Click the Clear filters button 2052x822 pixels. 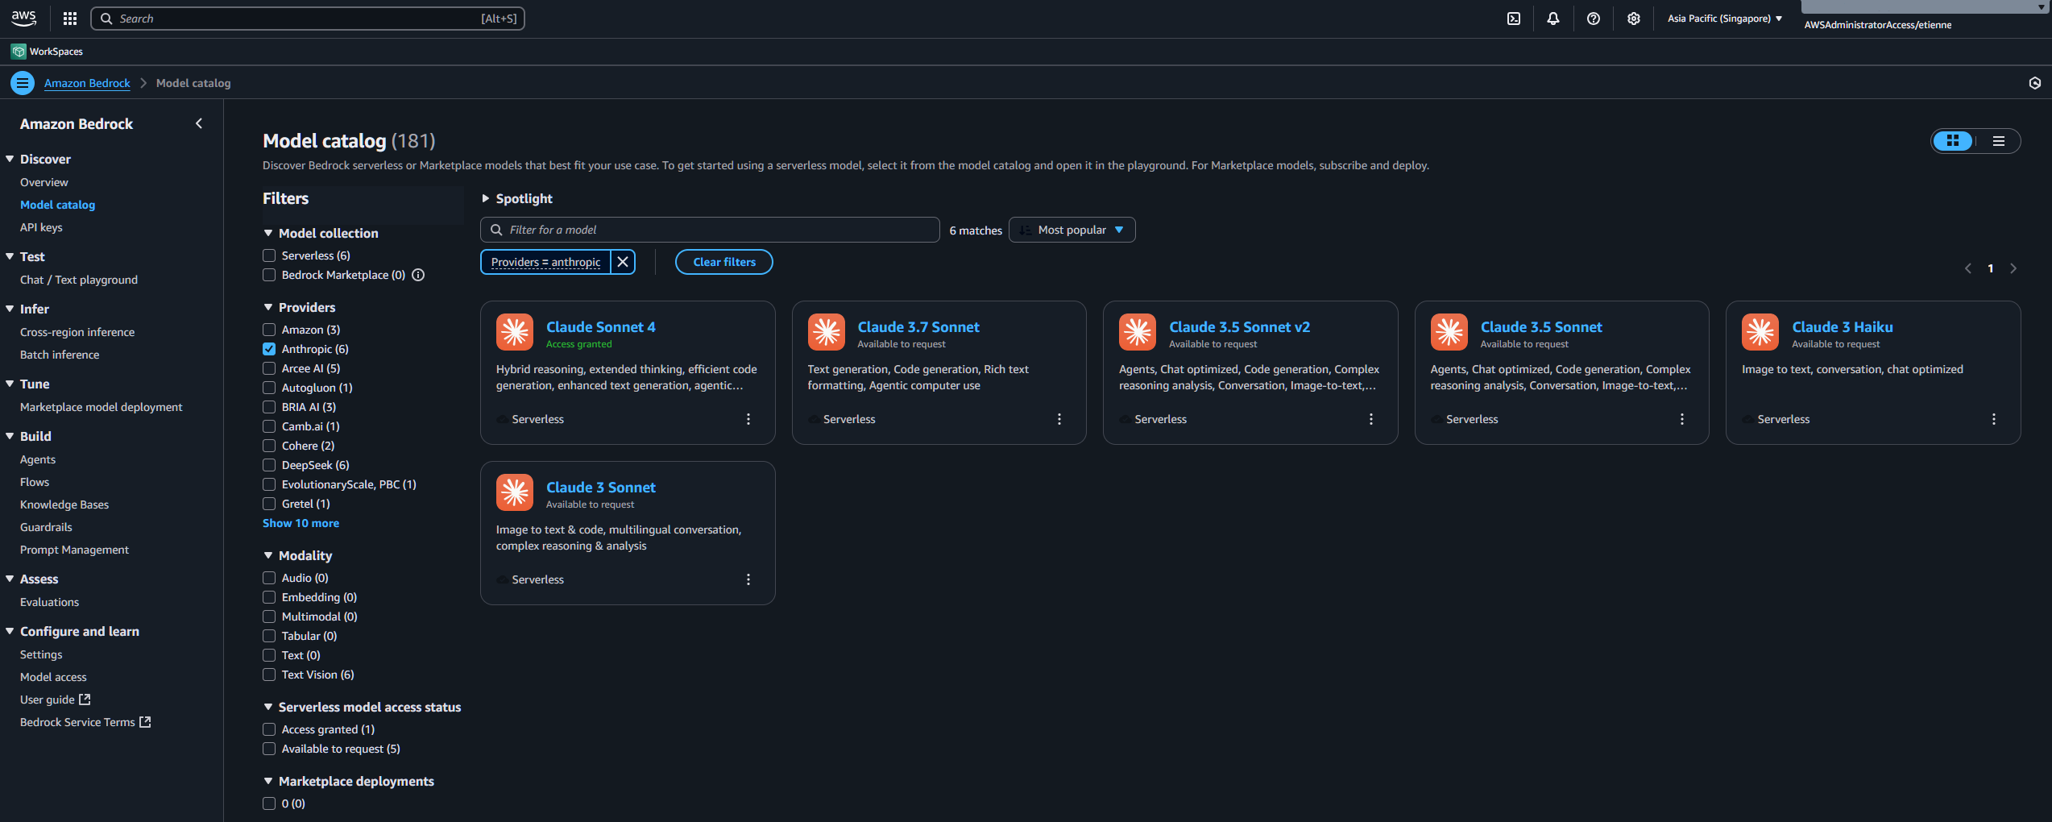(723, 262)
